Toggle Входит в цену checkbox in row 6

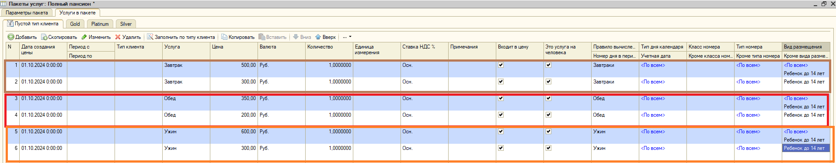[x=501, y=148]
